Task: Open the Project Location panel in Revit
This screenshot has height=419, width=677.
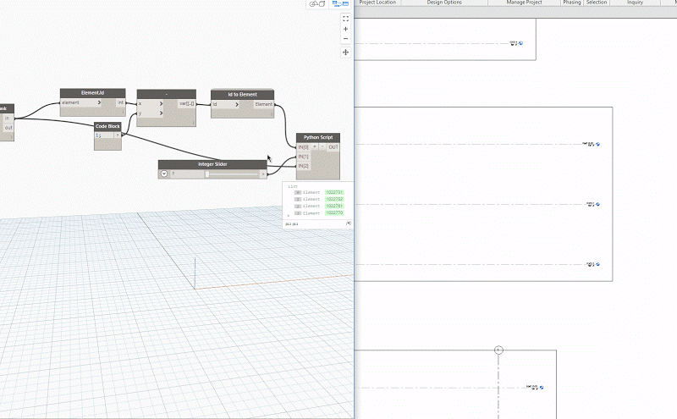Action: pyautogui.click(x=377, y=3)
